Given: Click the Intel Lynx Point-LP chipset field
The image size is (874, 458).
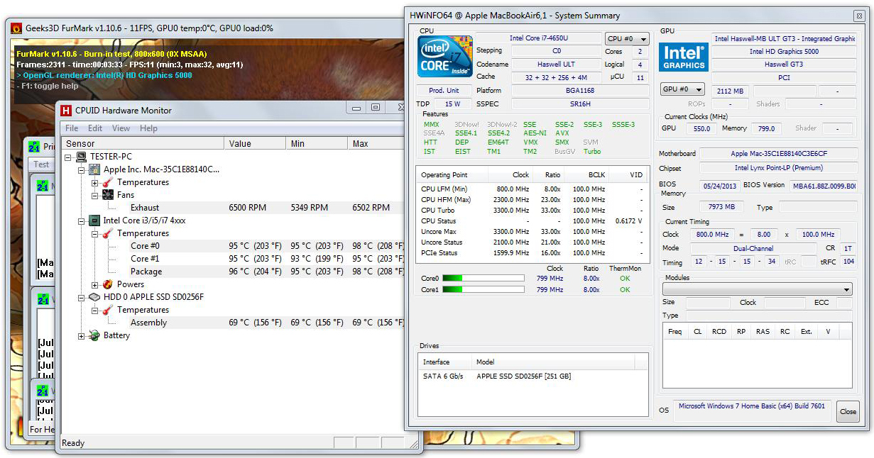Looking at the screenshot, I should click(778, 168).
